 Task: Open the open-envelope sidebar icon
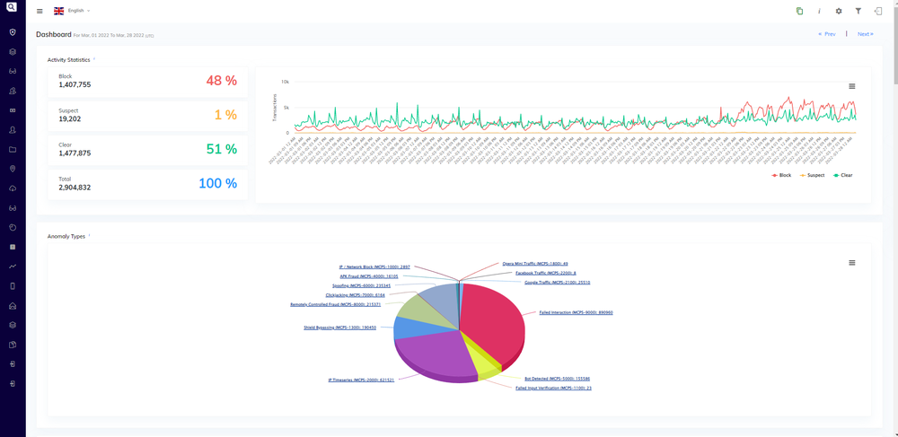click(13, 305)
